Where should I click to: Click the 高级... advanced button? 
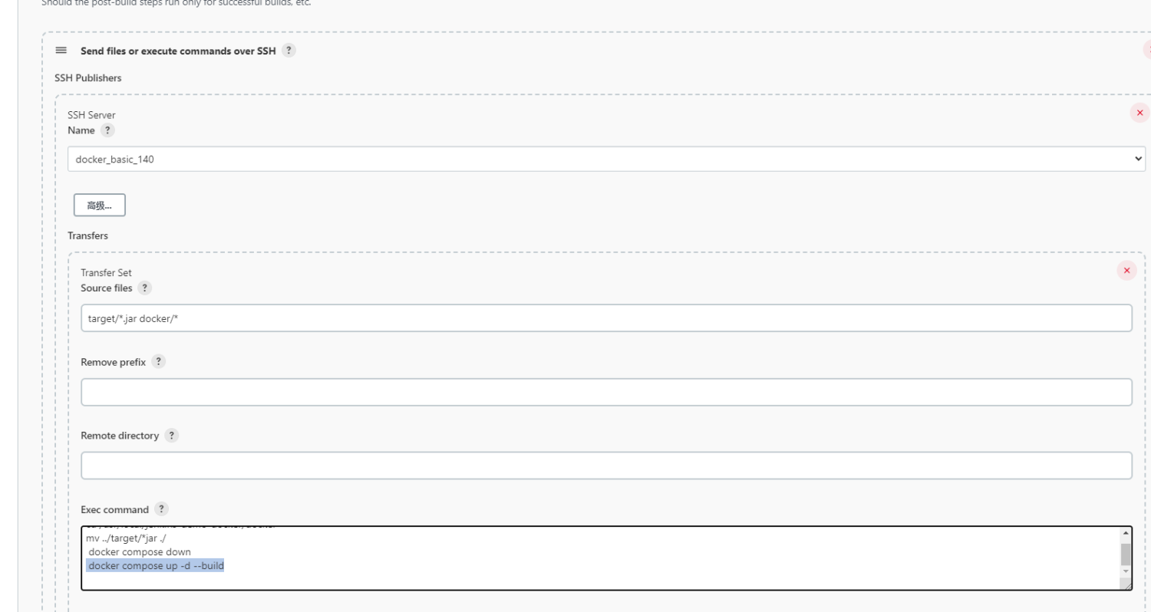point(100,206)
